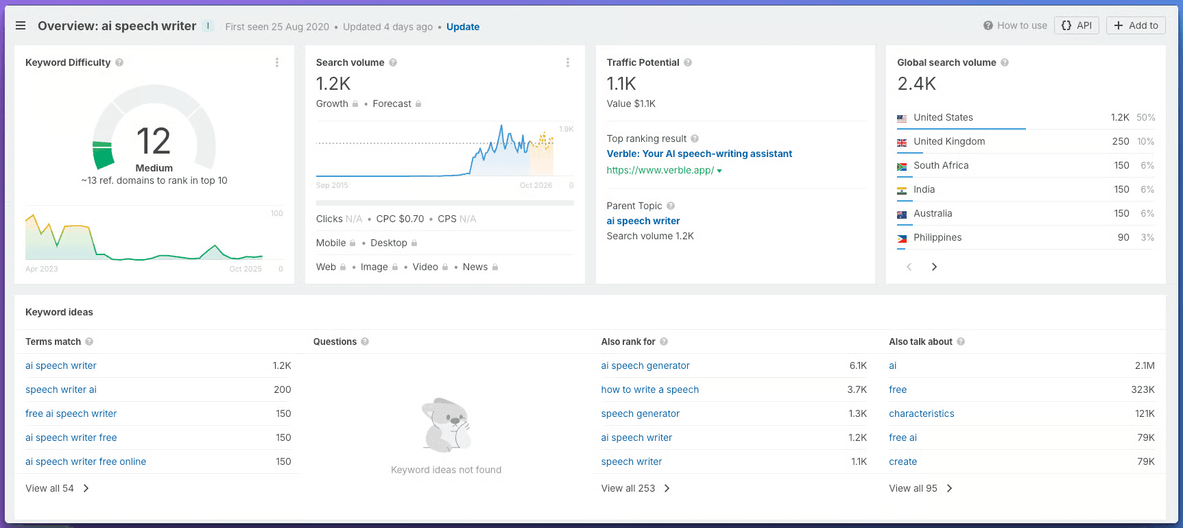Click the Top ranking result help icon
1183x528 pixels.
pos(695,139)
